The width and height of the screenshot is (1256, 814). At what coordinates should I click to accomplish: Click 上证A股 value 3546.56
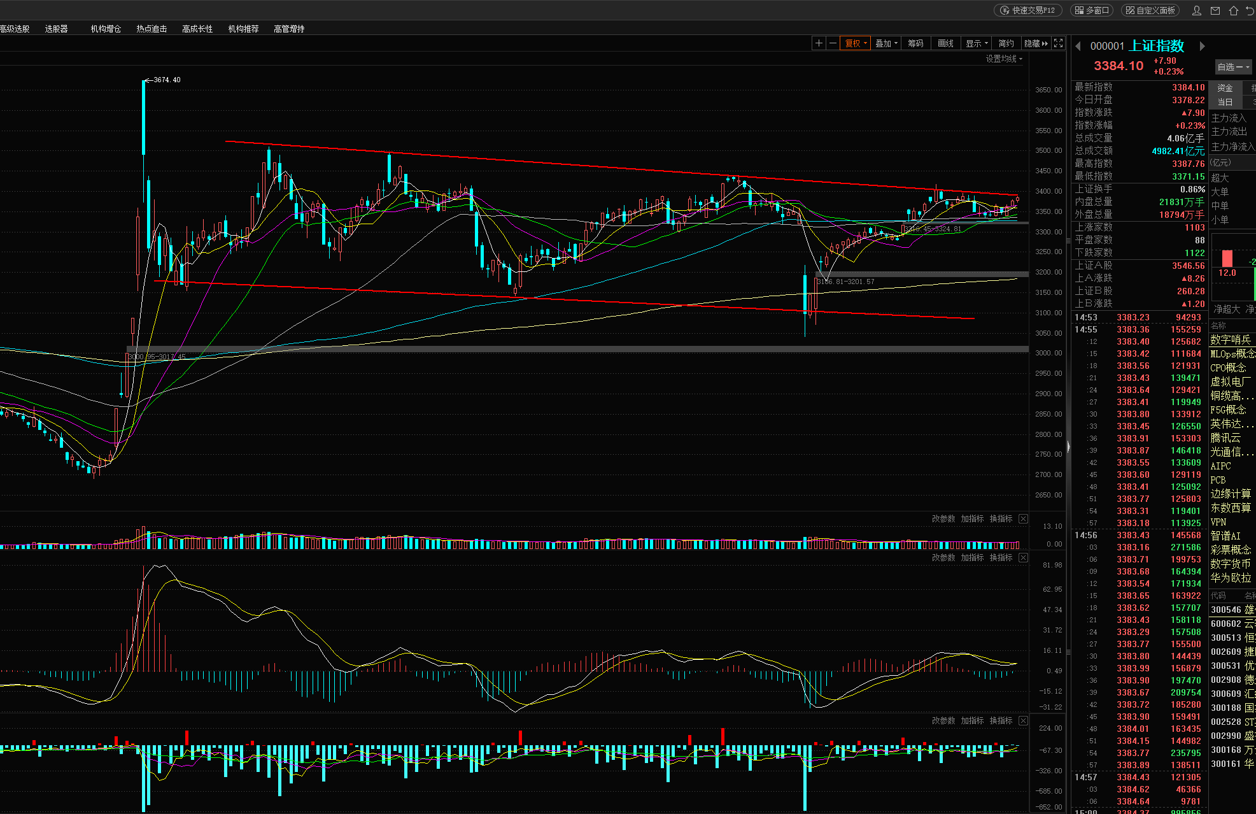[x=1189, y=266]
